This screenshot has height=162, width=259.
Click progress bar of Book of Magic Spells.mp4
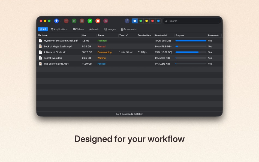191,46
